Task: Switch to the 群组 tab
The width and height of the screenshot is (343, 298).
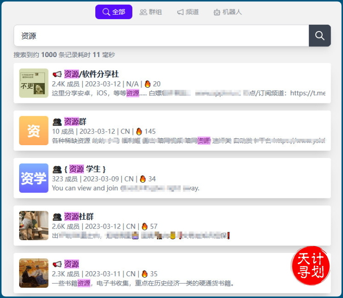Action: pos(151,12)
